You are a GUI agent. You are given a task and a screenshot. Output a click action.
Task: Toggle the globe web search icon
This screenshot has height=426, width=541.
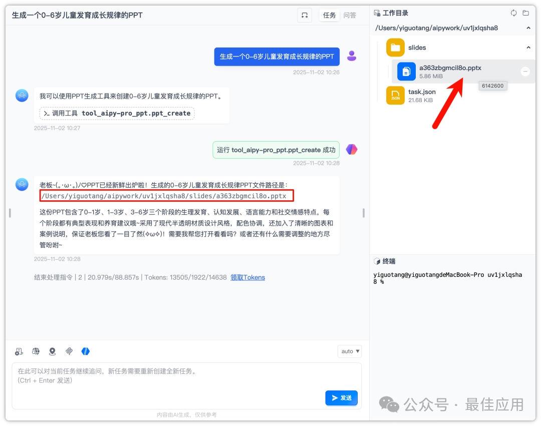(x=36, y=351)
